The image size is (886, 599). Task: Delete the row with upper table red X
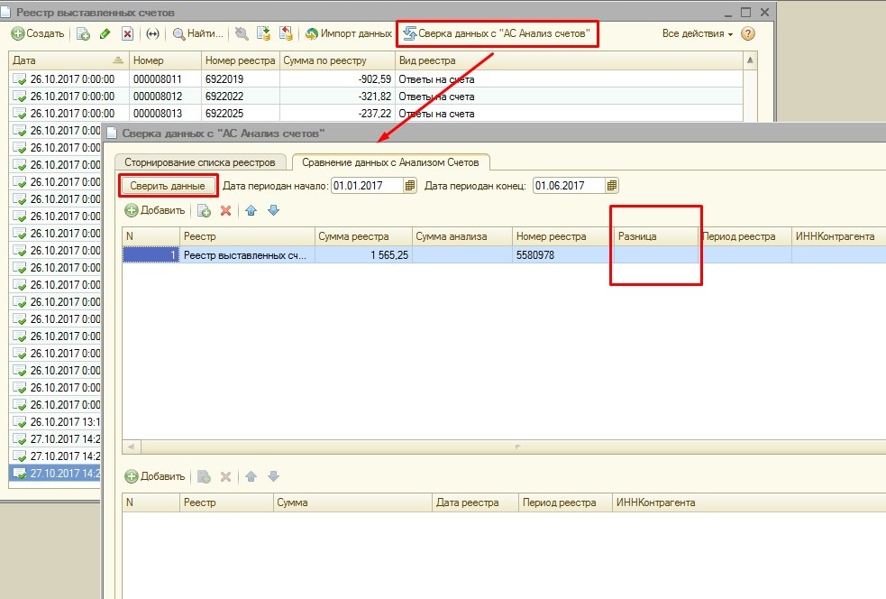pyautogui.click(x=226, y=210)
